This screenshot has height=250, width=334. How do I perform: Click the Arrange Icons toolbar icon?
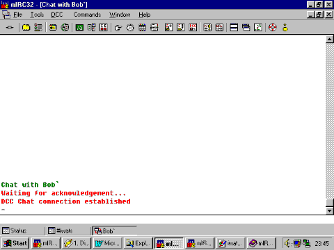click(x=258, y=28)
